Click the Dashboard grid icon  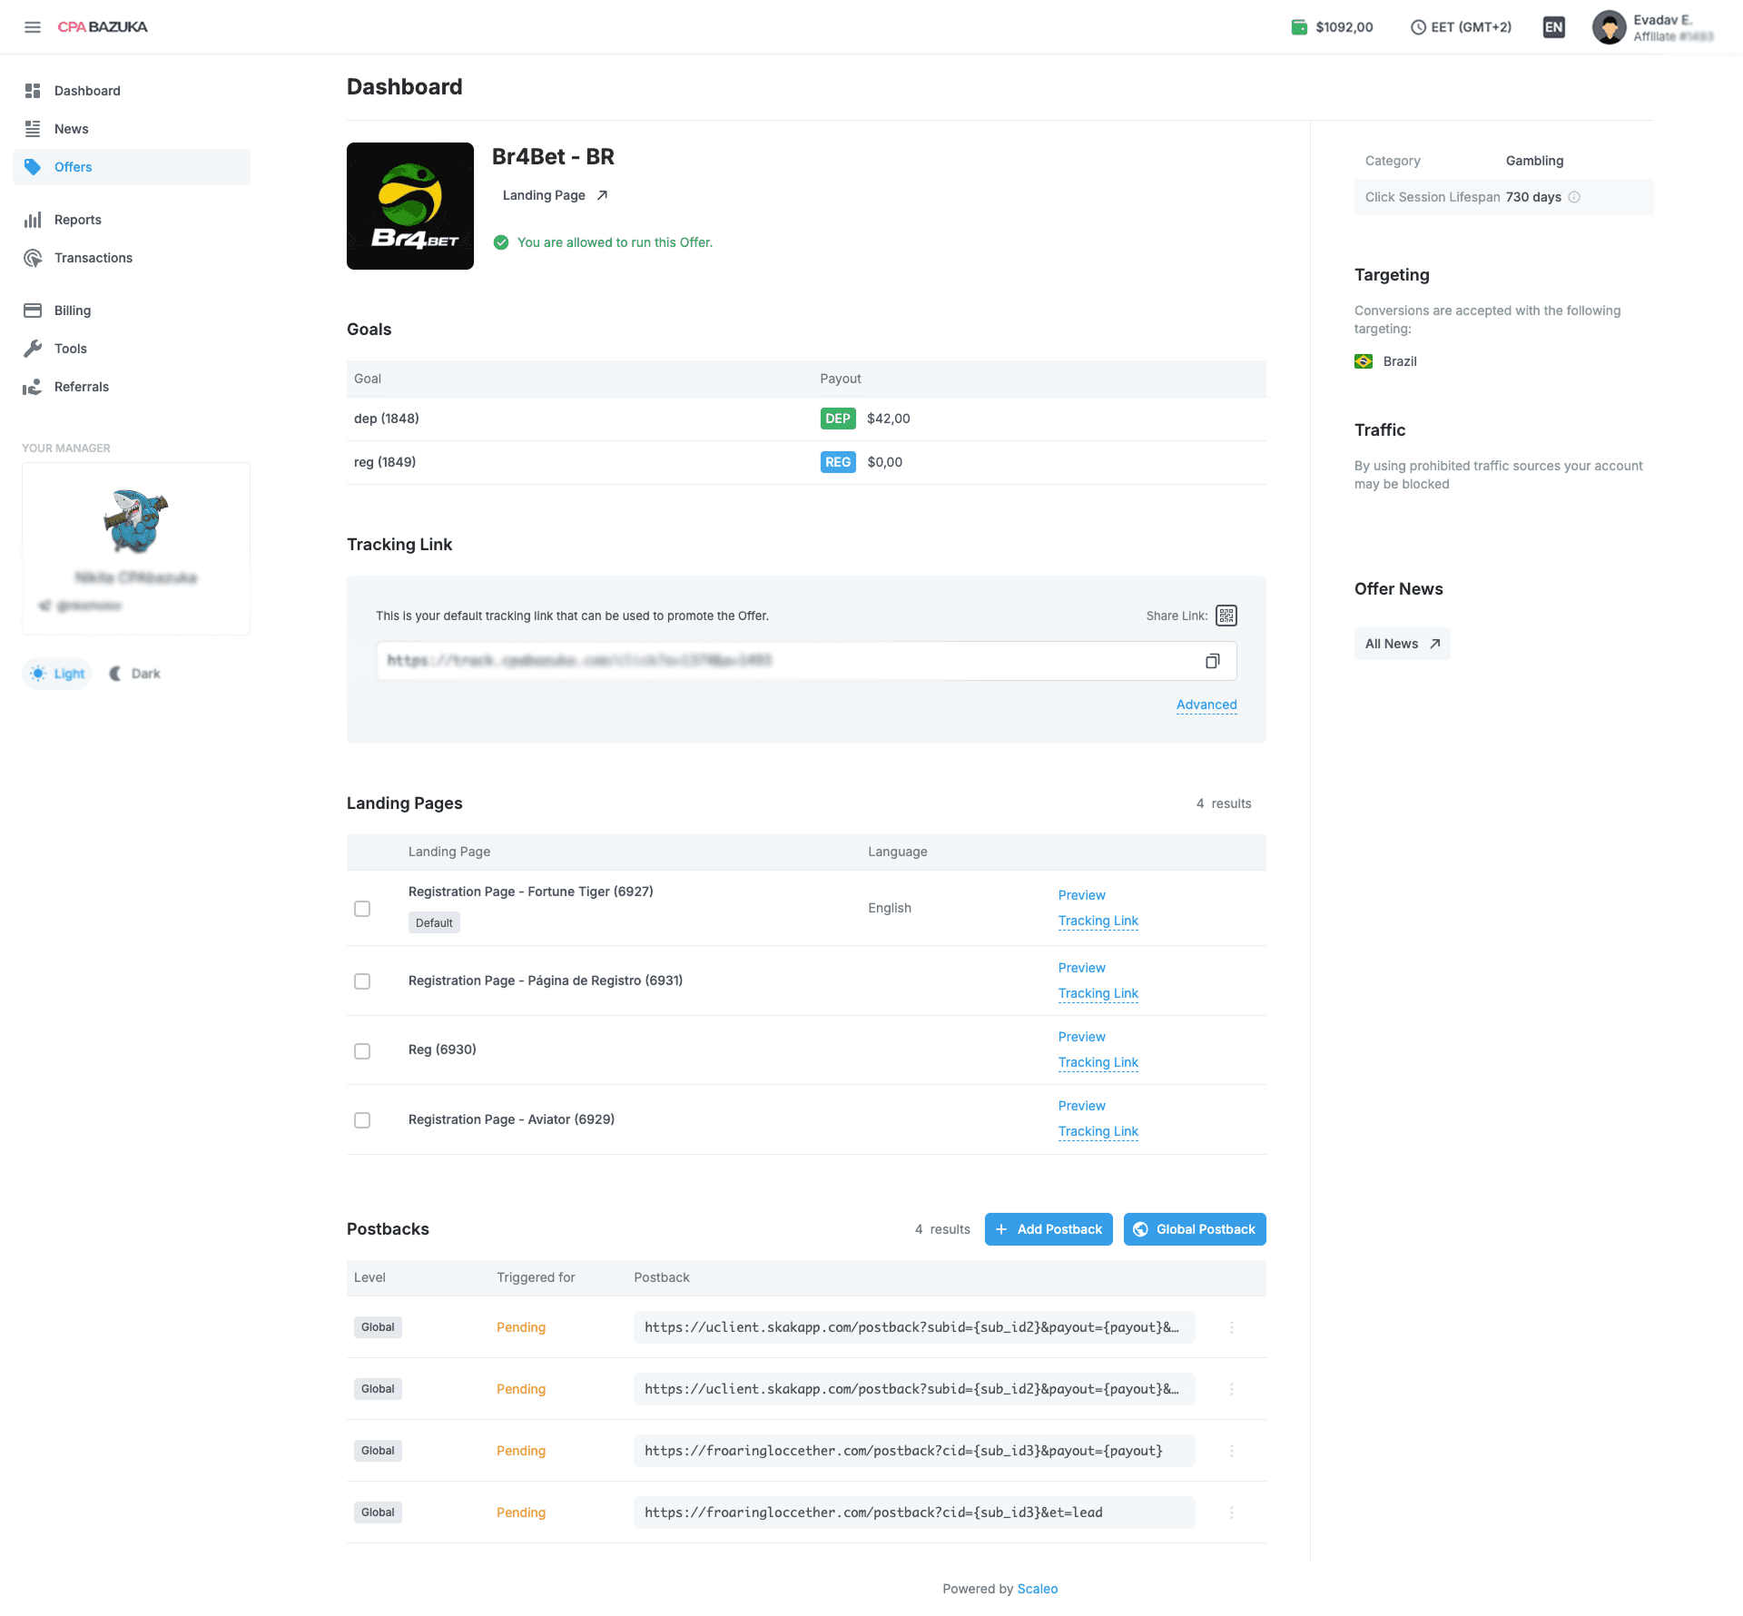(x=33, y=91)
